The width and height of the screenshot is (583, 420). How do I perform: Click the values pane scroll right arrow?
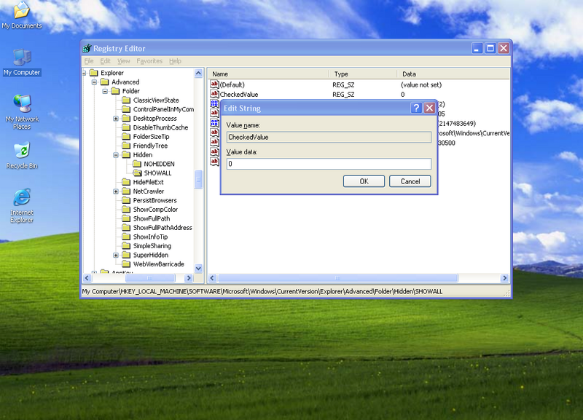[x=504, y=278]
